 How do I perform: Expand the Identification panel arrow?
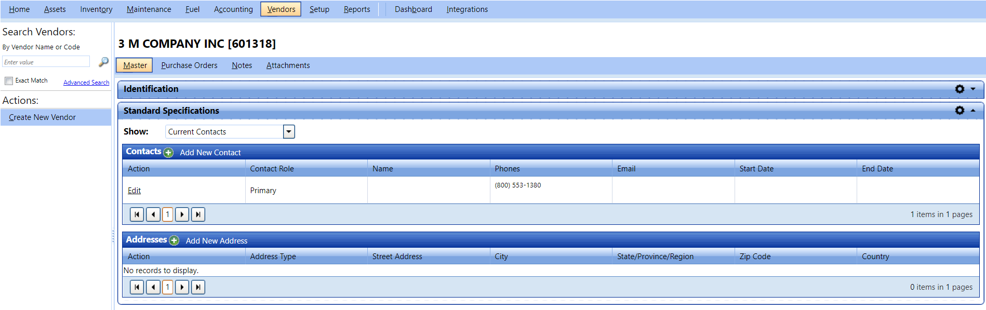973,89
